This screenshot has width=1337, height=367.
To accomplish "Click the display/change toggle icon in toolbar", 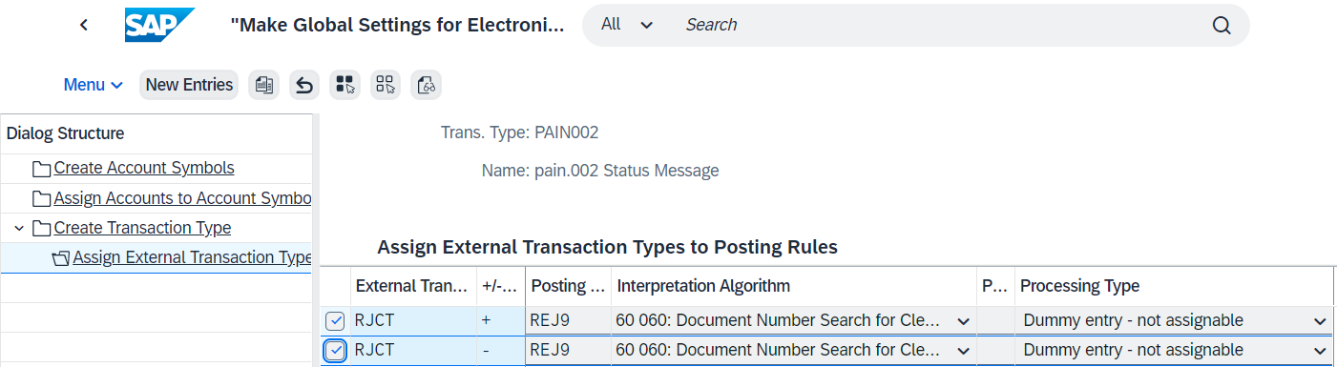I will click(x=426, y=85).
